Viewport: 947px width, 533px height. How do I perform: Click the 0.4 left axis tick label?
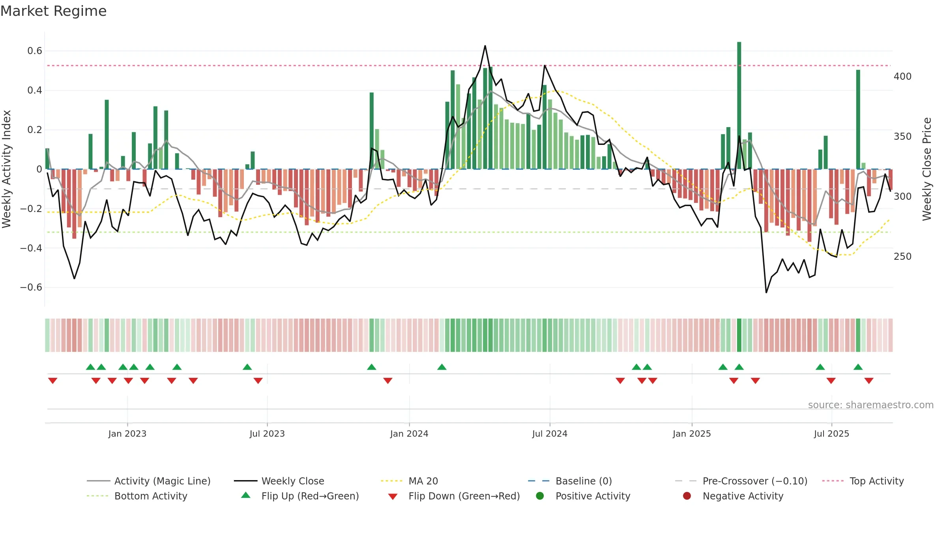[x=35, y=90]
